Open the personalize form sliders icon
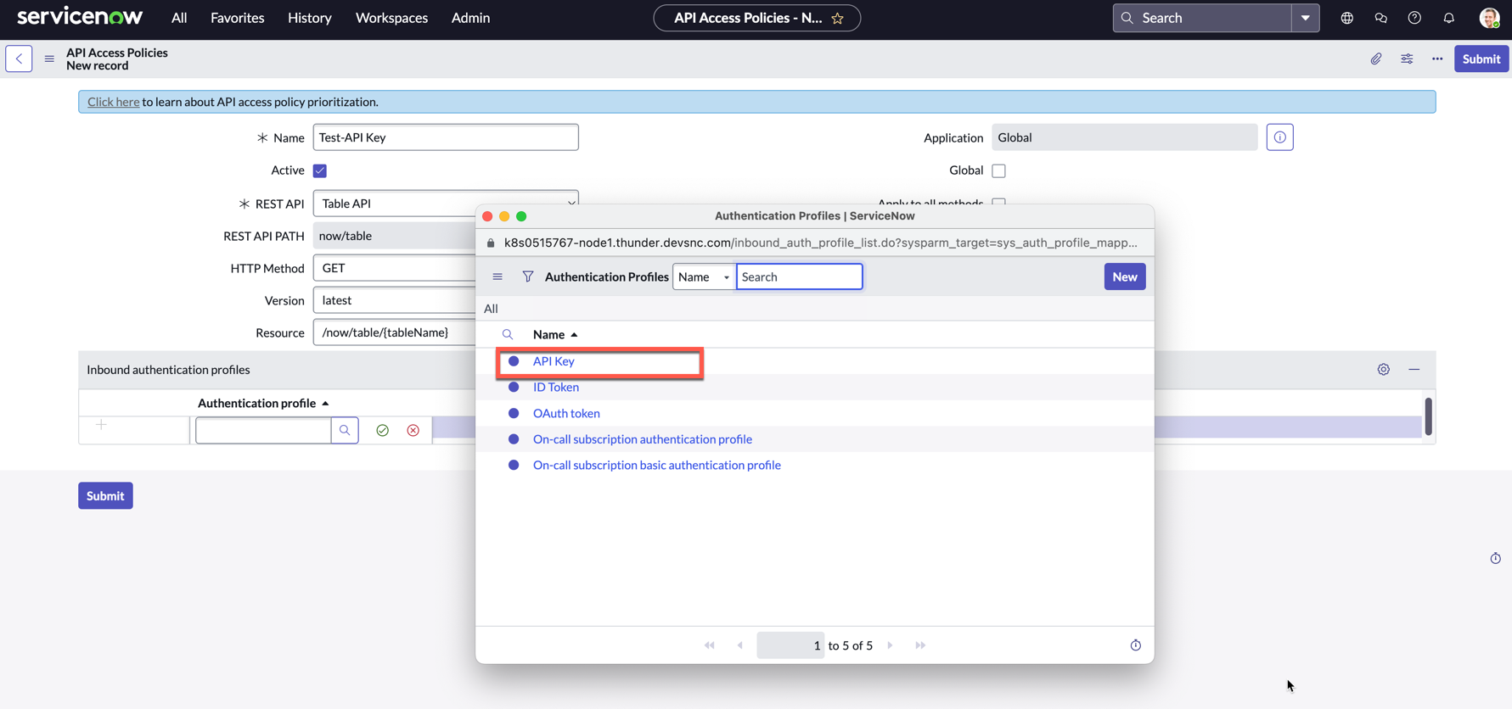 (1407, 59)
